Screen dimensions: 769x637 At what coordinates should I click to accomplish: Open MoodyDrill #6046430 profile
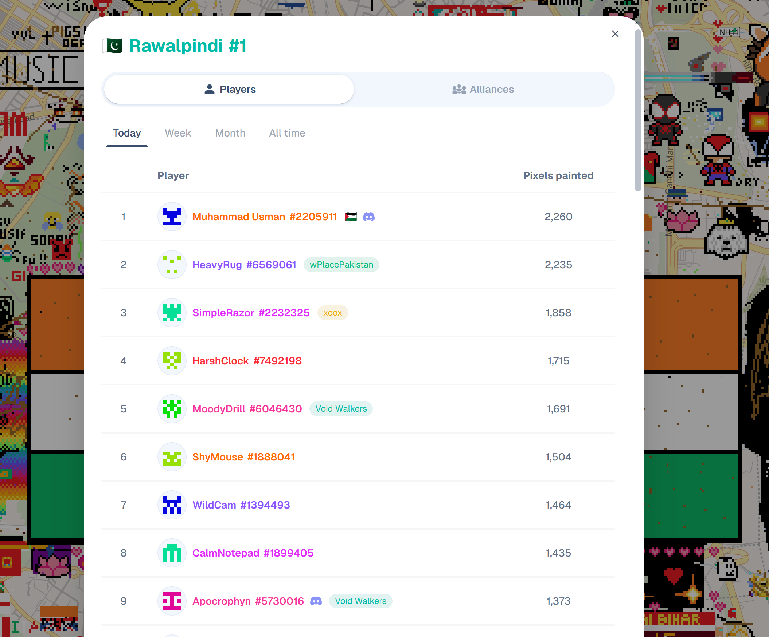pos(247,409)
